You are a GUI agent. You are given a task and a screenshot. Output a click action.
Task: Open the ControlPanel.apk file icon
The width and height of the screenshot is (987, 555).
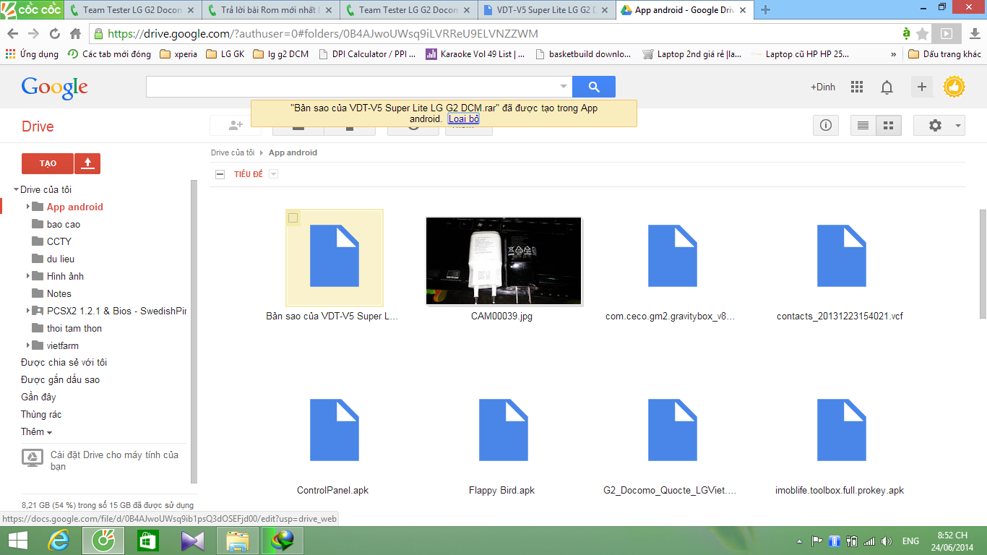335,430
